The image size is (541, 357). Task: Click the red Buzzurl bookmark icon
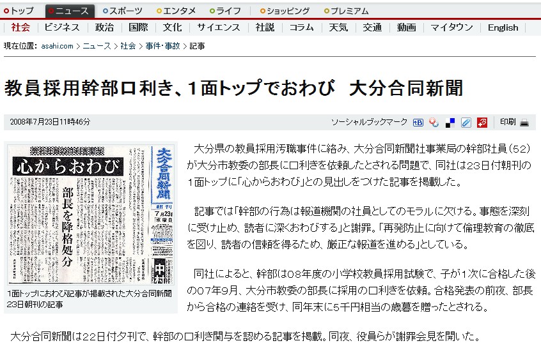(x=482, y=123)
